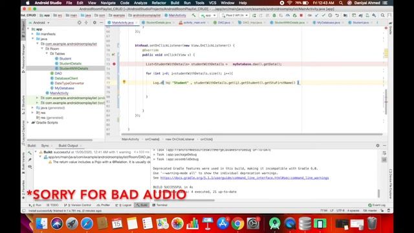Open the Profiler tool window button

[103, 205]
